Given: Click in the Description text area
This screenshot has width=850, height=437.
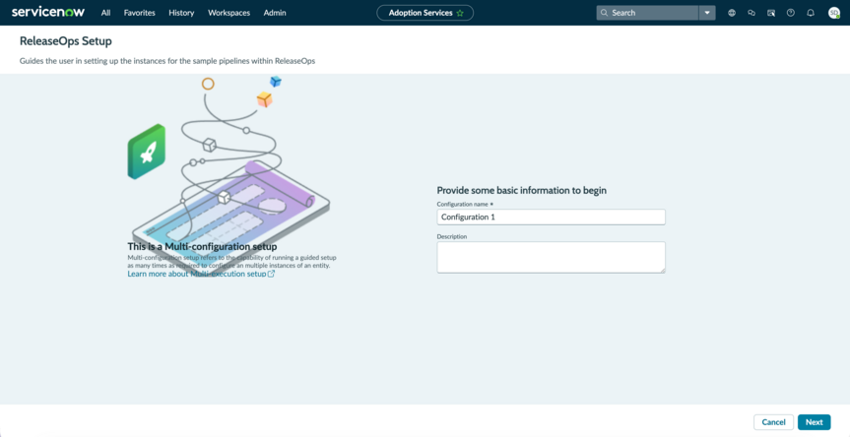Looking at the screenshot, I should coord(551,257).
